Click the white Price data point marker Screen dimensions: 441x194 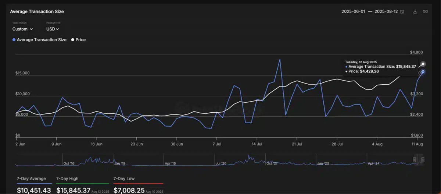[x=423, y=64]
